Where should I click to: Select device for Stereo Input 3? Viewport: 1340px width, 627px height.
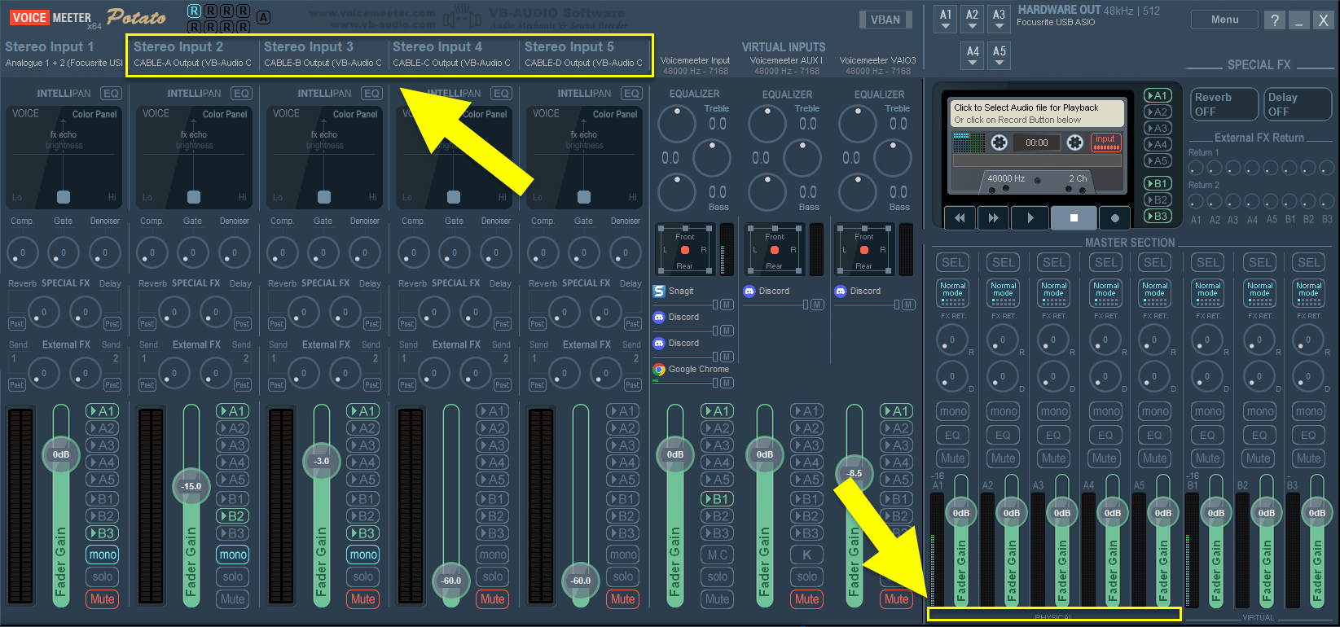[x=323, y=63]
